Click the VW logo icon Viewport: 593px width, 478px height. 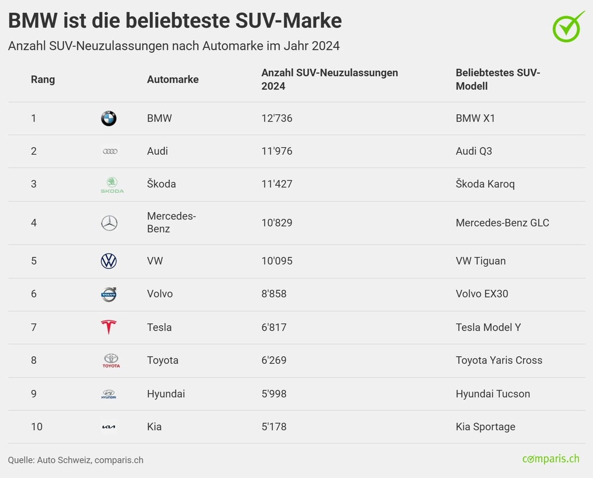coord(109,261)
